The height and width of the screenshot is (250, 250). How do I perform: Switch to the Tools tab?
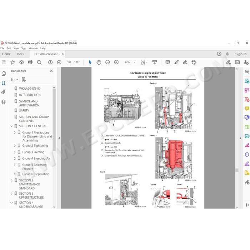tap(20, 54)
